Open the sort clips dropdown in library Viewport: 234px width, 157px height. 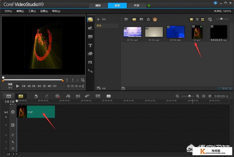(210, 19)
